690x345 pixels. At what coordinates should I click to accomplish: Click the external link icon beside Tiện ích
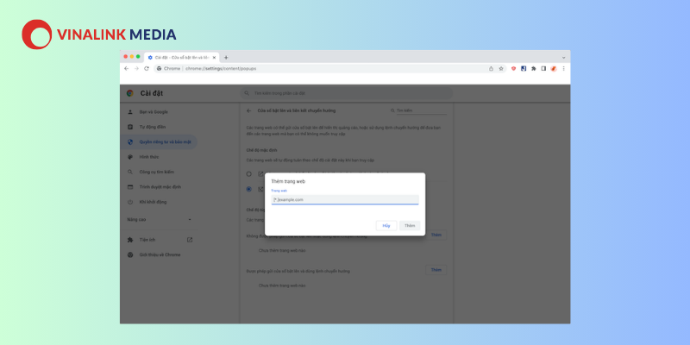click(190, 240)
